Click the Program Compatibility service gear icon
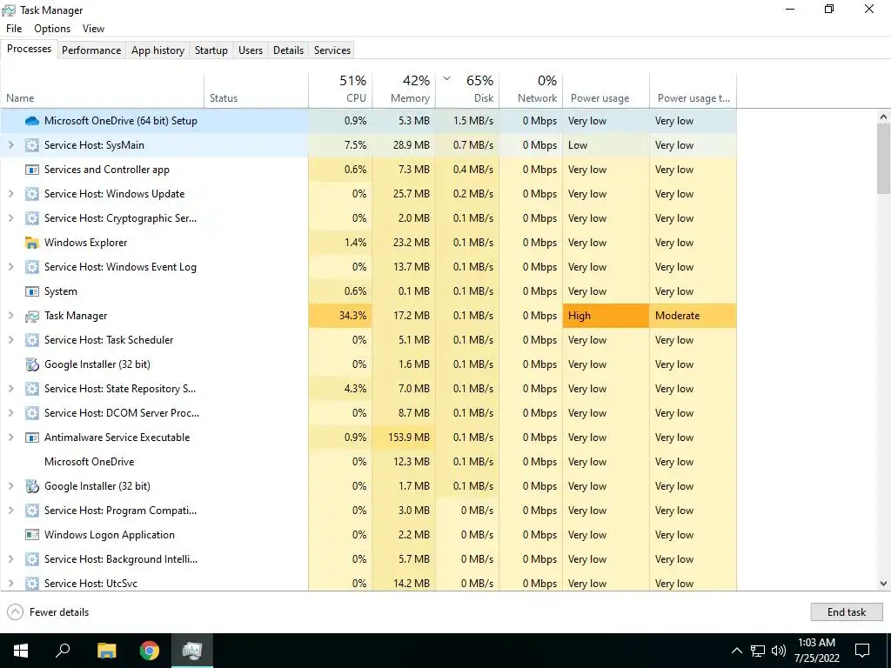Viewport: 891px width, 668px height. click(x=32, y=511)
